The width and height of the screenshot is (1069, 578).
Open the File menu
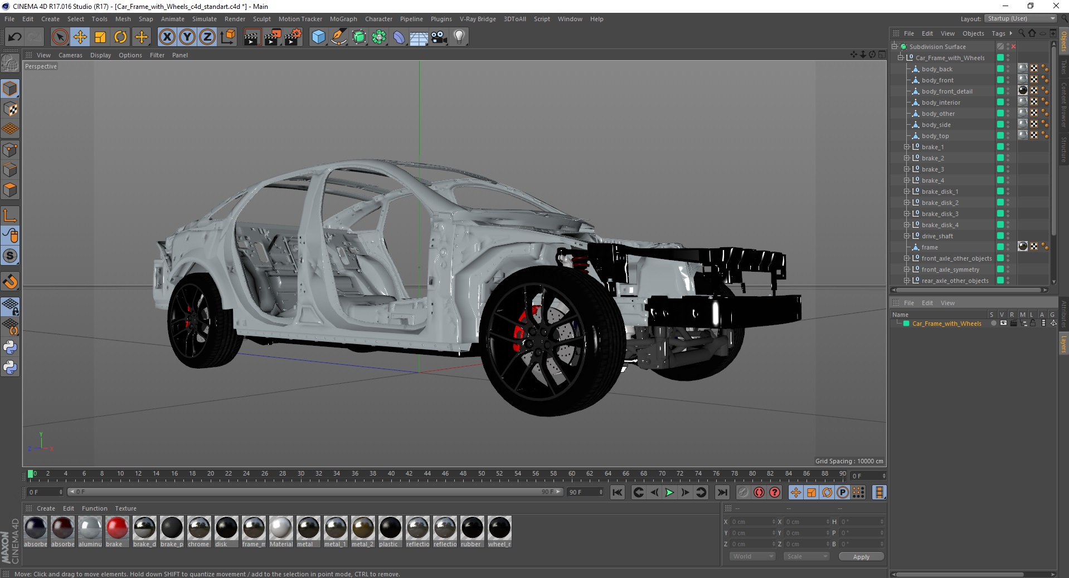coord(9,19)
